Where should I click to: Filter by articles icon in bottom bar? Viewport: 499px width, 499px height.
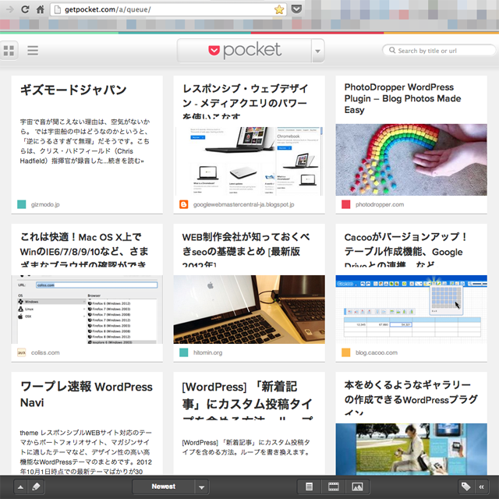(x=310, y=487)
